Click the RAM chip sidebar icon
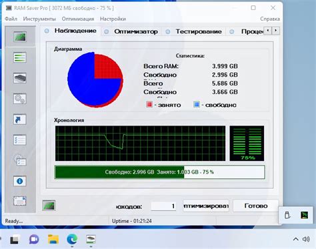 click(20, 78)
